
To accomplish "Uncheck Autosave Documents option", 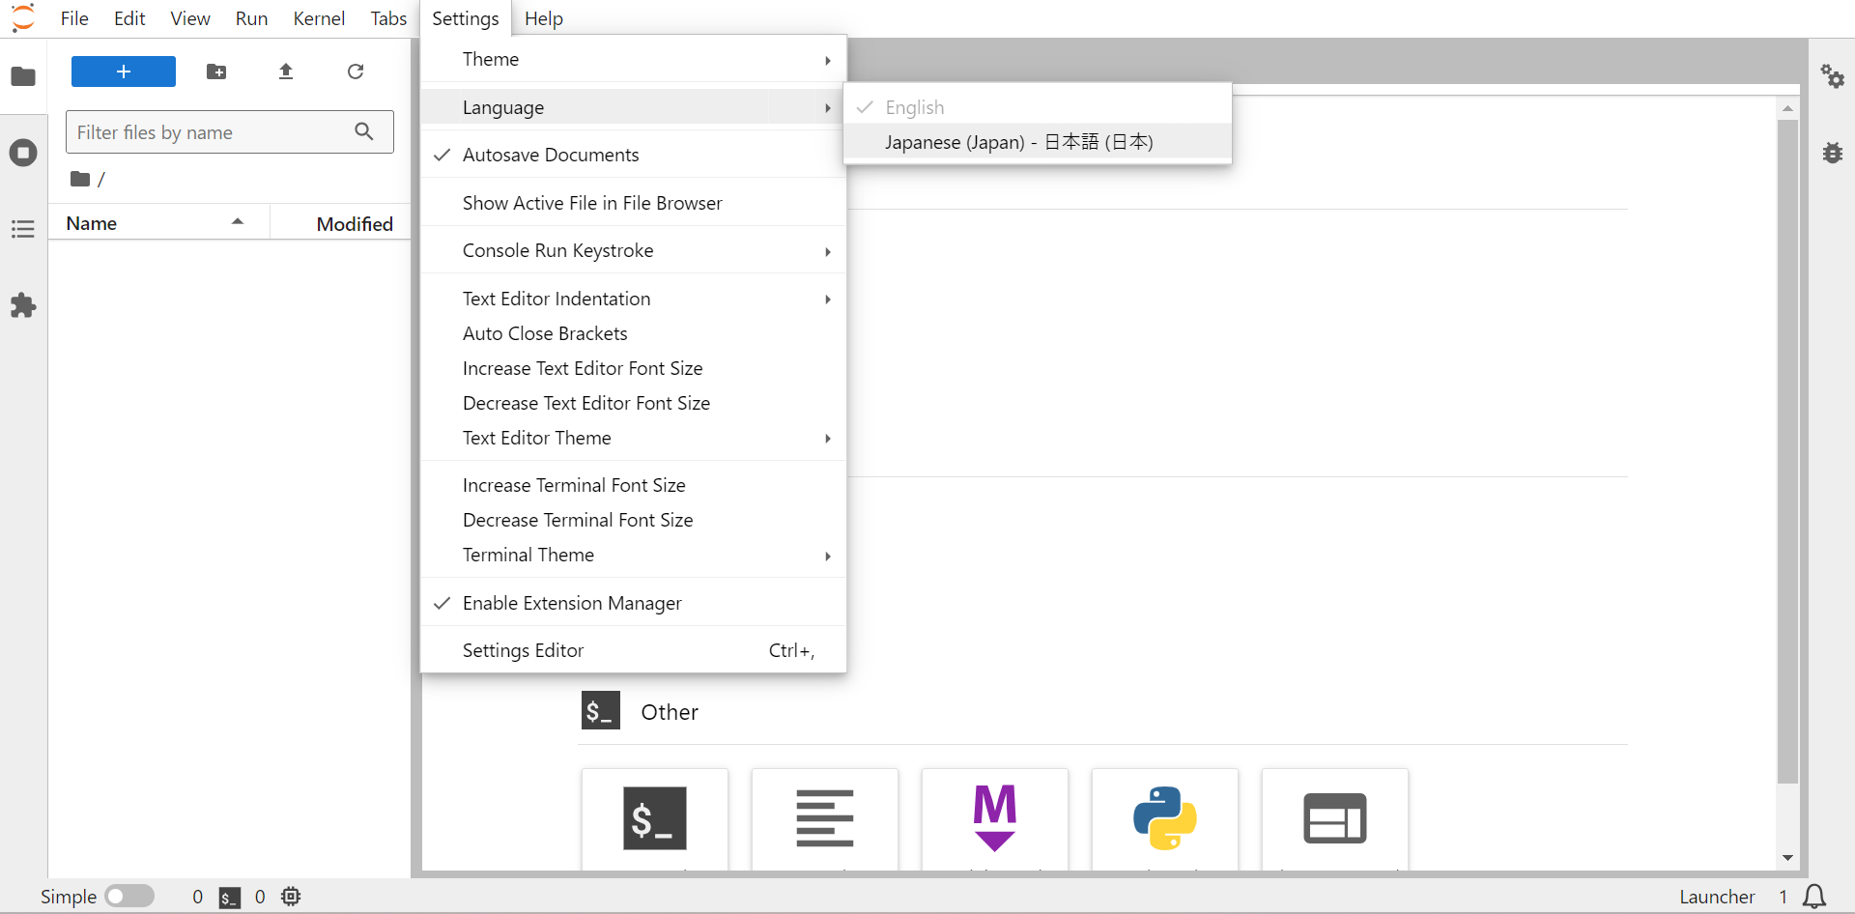I will [x=550, y=155].
